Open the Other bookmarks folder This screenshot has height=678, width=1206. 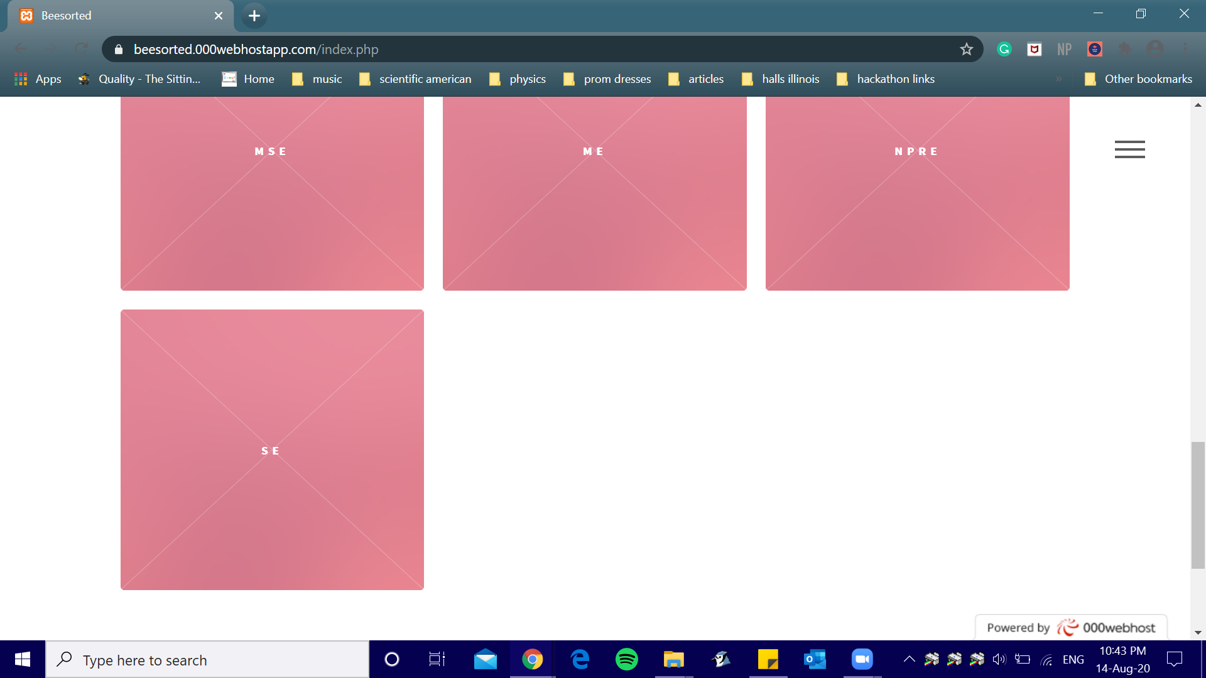tap(1138, 79)
